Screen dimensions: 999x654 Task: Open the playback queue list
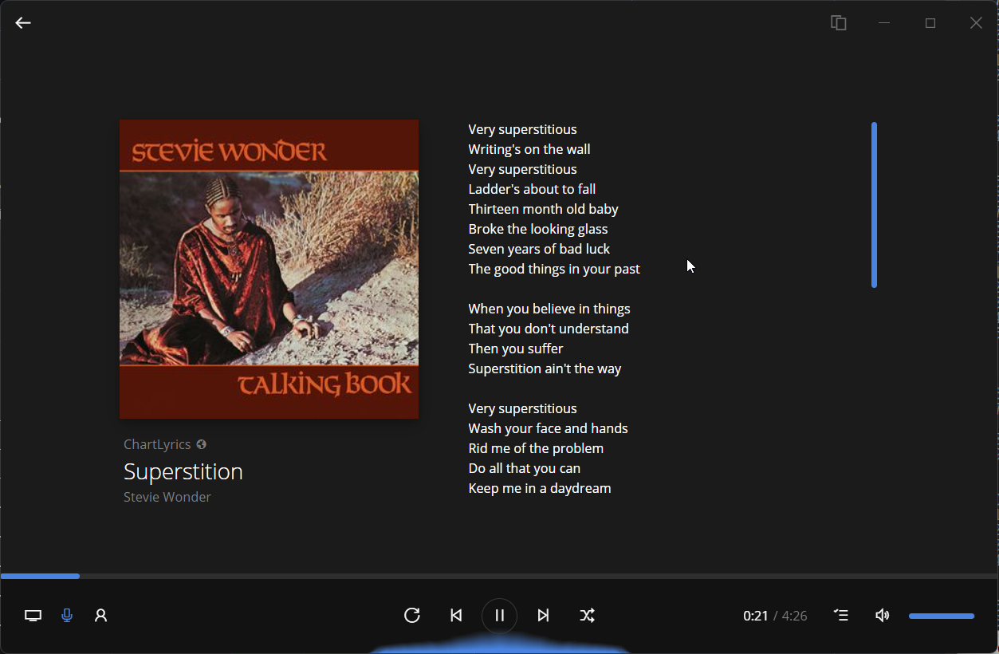pyautogui.click(x=841, y=615)
